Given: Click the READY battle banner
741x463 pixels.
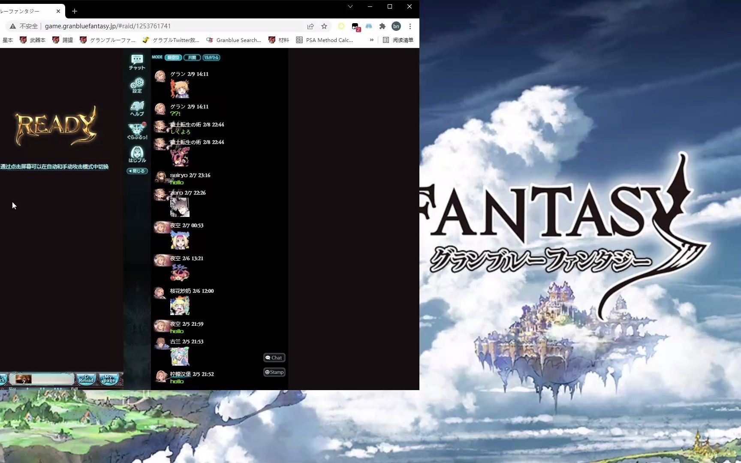Looking at the screenshot, I should 56,126.
